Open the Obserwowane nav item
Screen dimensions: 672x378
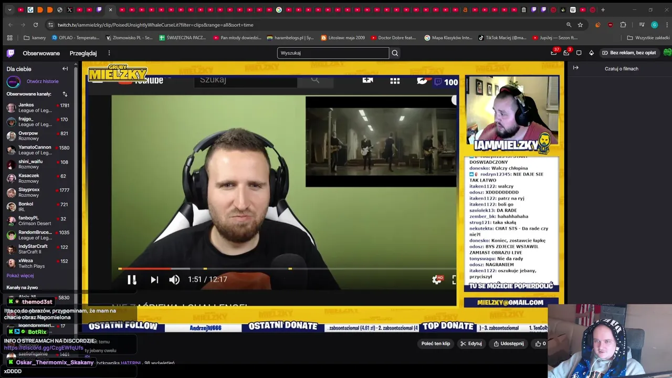coord(41,53)
